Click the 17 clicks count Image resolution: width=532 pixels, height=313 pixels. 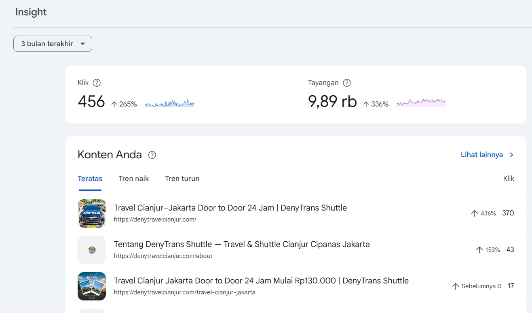click(x=511, y=286)
